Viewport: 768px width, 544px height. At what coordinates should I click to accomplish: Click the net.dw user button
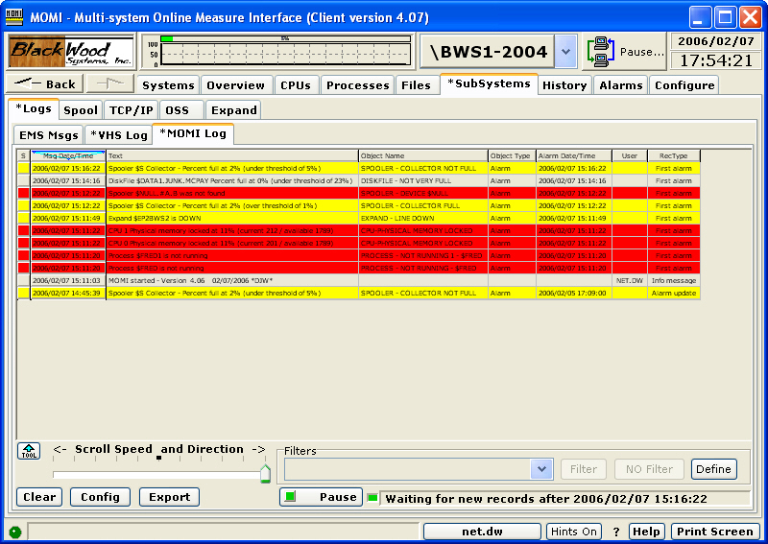pyautogui.click(x=482, y=532)
